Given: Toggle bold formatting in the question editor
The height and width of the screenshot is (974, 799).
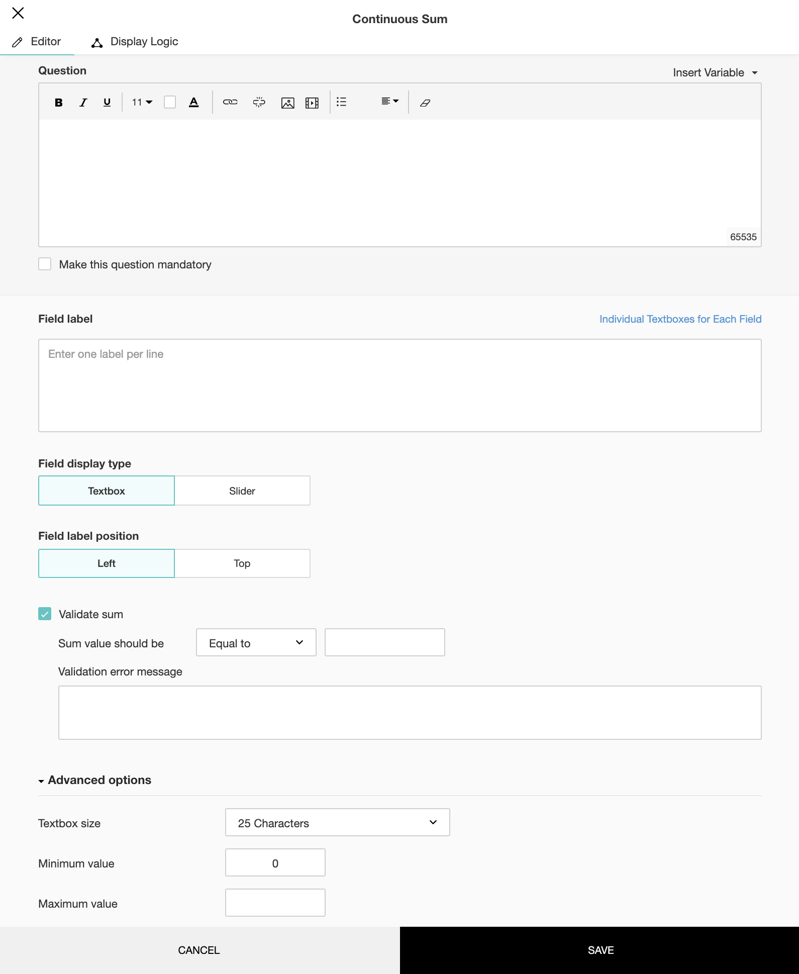Looking at the screenshot, I should [59, 103].
